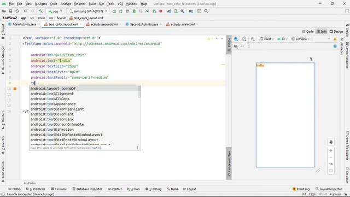Switch to the activity_main.xml tab

(182, 24)
